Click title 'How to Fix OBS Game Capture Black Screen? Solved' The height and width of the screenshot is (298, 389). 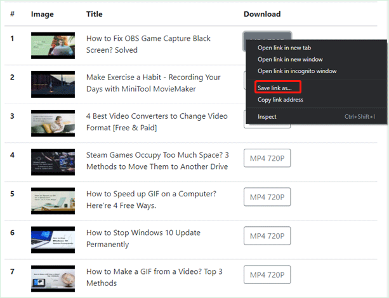click(148, 44)
